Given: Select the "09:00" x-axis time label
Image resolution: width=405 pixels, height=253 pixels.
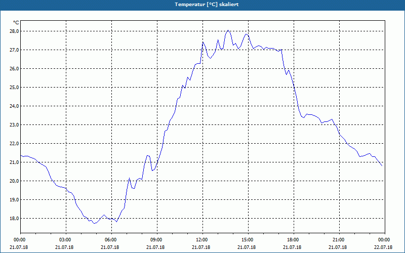Looking at the screenshot, I should [156, 240].
